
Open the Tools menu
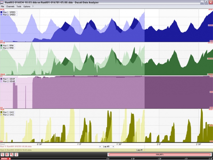point(19,6)
